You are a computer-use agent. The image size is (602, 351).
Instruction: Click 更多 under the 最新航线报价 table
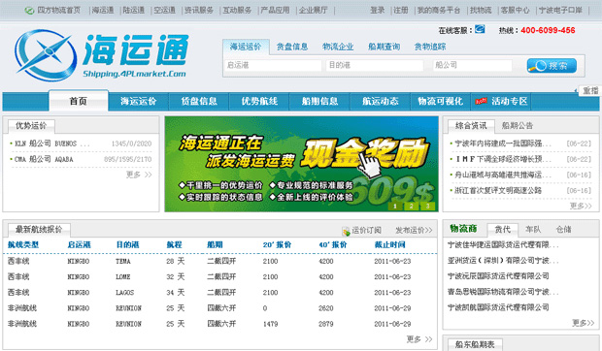[x=419, y=339]
